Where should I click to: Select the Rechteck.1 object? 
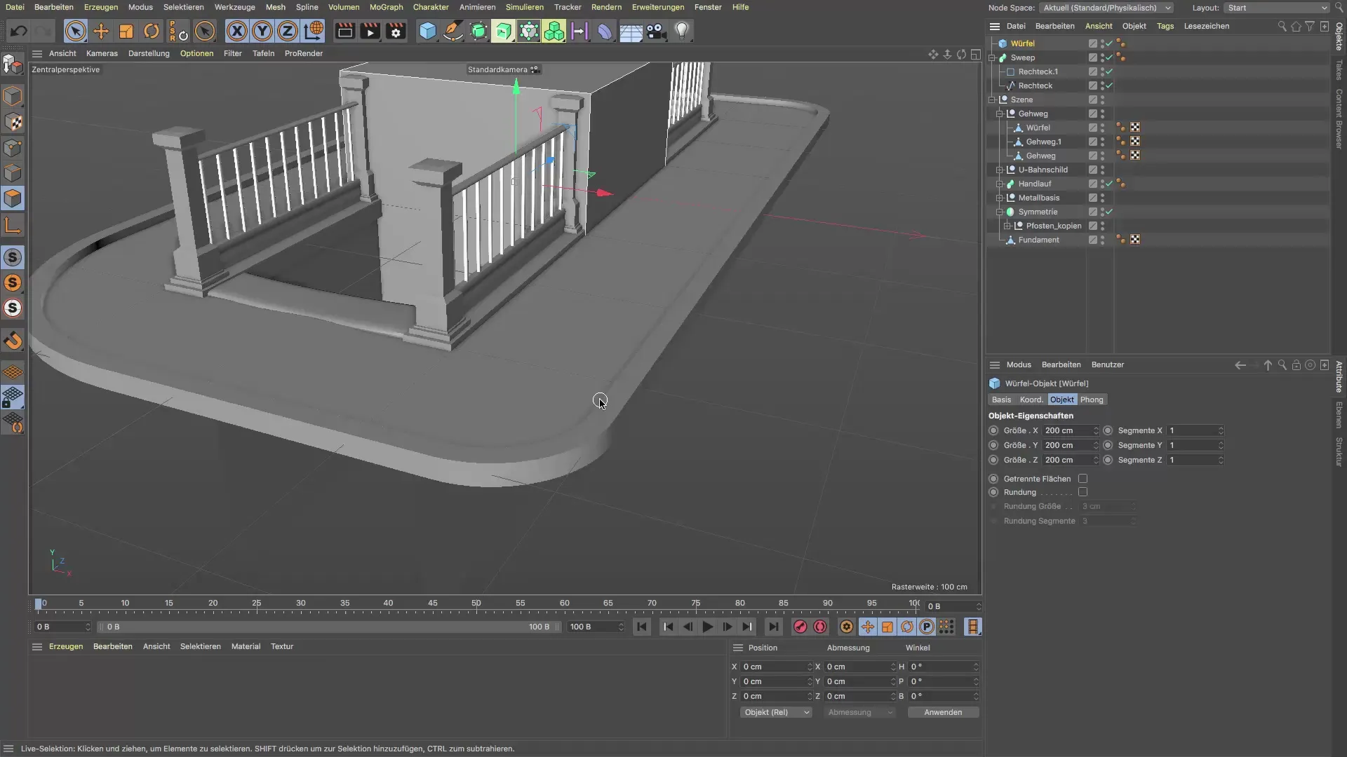(1038, 71)
